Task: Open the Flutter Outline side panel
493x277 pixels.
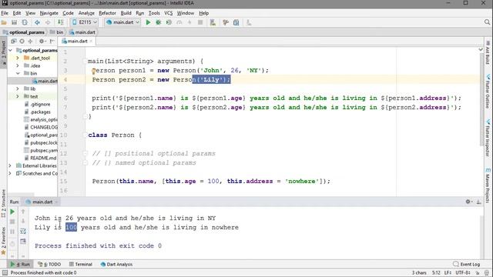Action: coord(488,92)
